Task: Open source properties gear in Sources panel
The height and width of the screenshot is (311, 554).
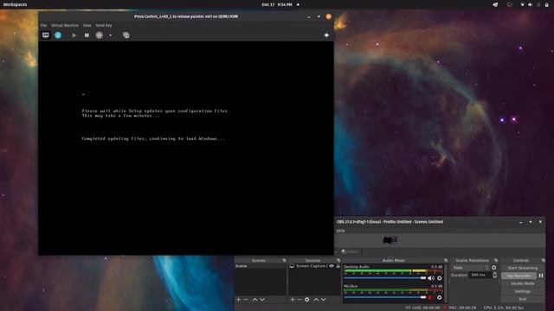Action: coord(307,300)
